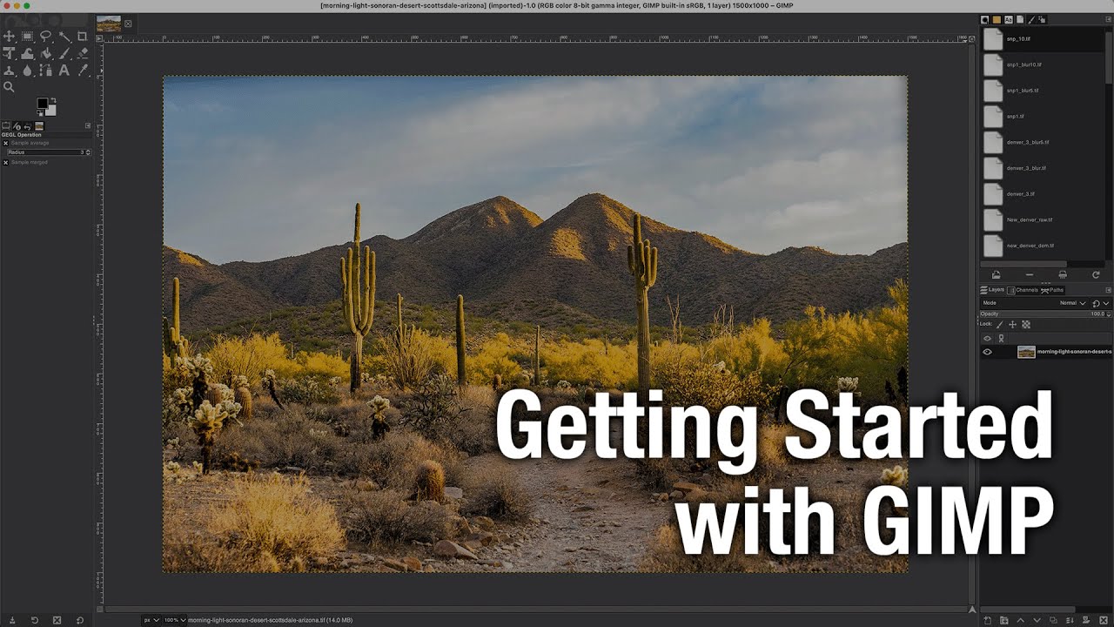This screenshot has width=1114, height=627.
Task: Select snp1_blur10.tif in document history
Action: coord(1043,64)
